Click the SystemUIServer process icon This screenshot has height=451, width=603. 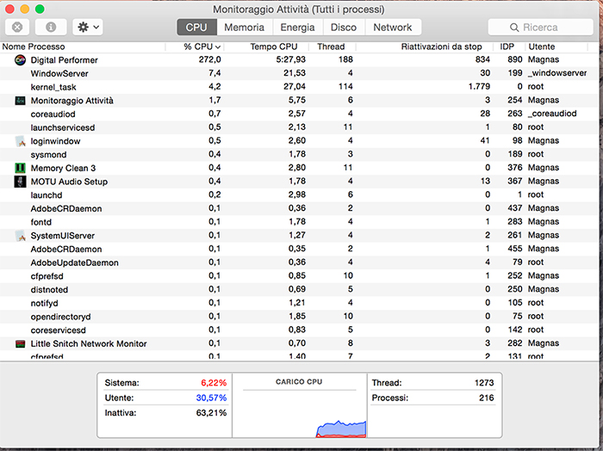(20, 236)
